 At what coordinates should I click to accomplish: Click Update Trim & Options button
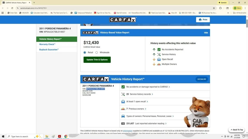(97, 60)
